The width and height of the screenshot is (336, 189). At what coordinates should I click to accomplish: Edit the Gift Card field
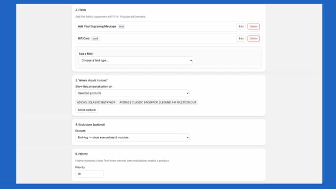tap(241, 39)
